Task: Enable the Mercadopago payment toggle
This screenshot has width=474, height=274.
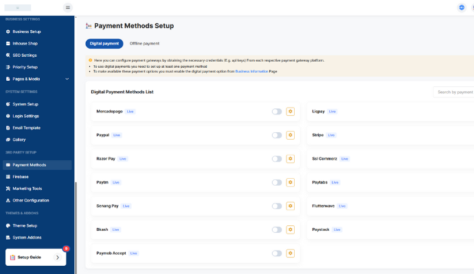Action: click(x=276, y=111)
